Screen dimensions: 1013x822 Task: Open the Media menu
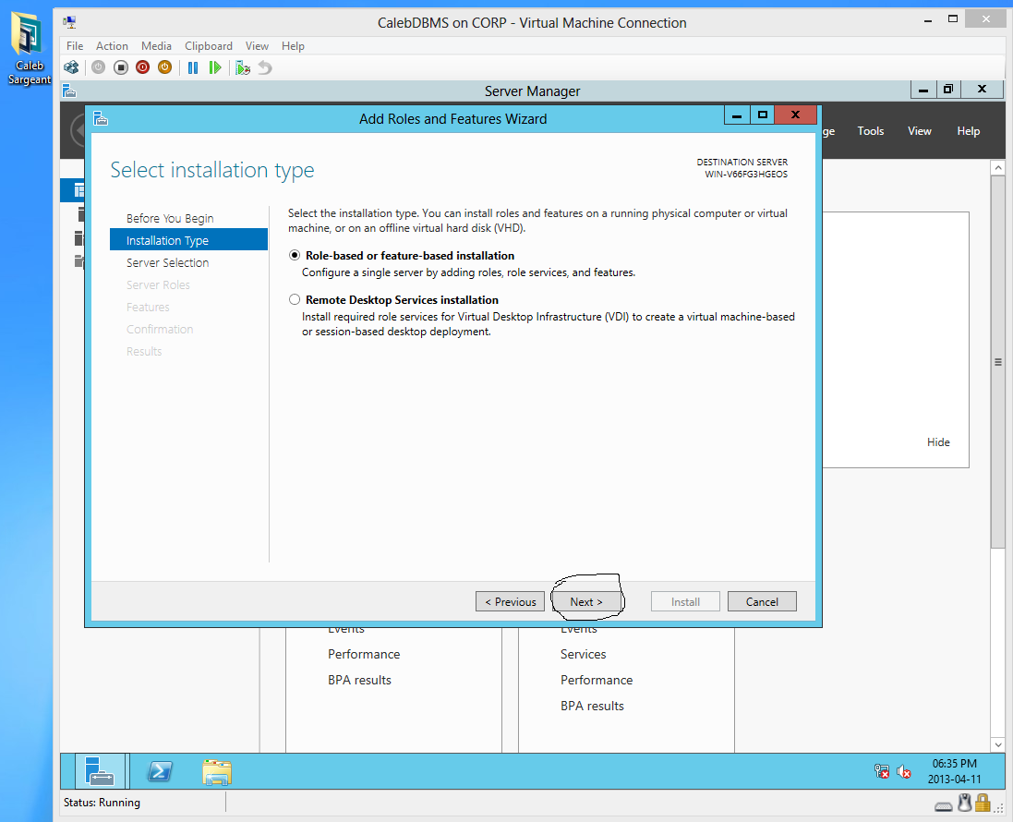(x=156, y=46)
